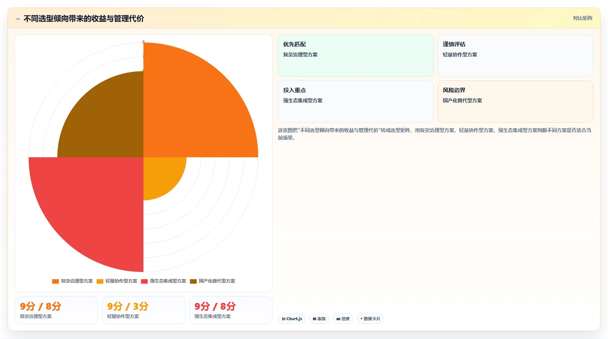Select the 9分 / 8分 强生态集成型方案 score card
Screen dimensions: 608x339
coord(231,310)
